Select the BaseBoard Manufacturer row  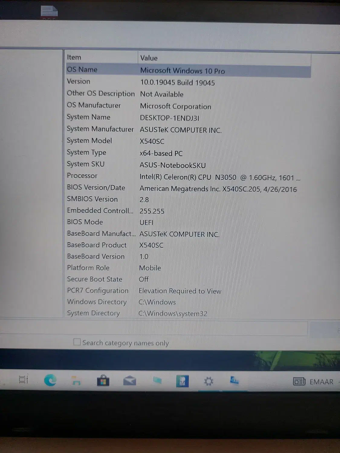click(x=188, y=234)
